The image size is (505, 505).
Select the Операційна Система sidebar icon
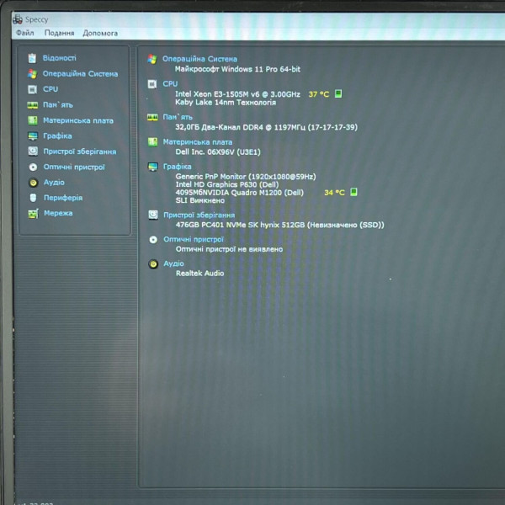(32, 74)
